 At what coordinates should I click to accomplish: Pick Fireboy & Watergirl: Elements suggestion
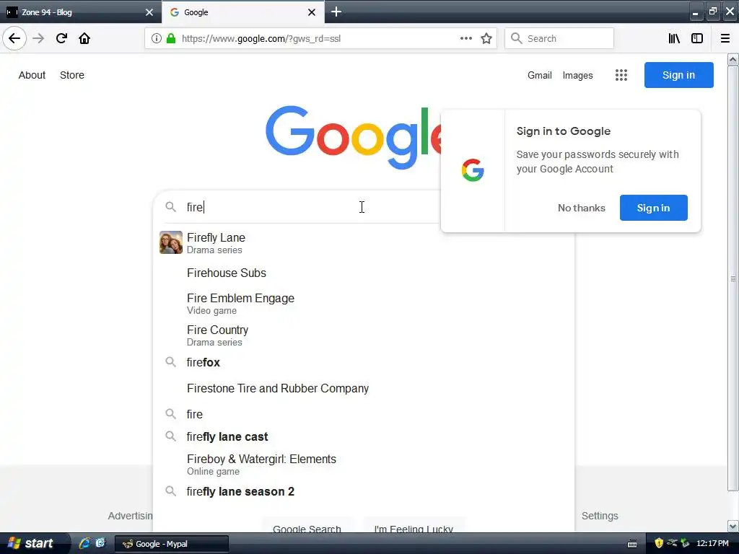364,465
